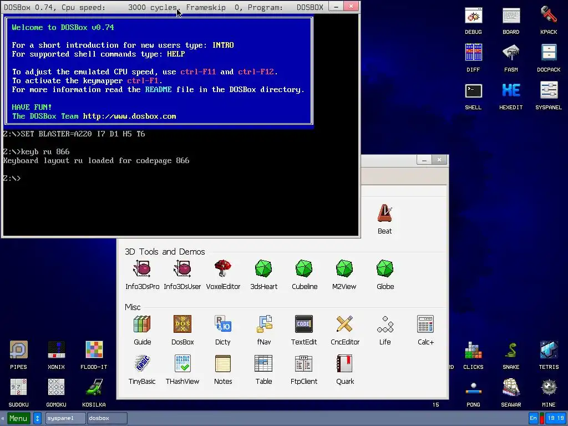Click the taskbar up-down arrow button

(37, 418)
